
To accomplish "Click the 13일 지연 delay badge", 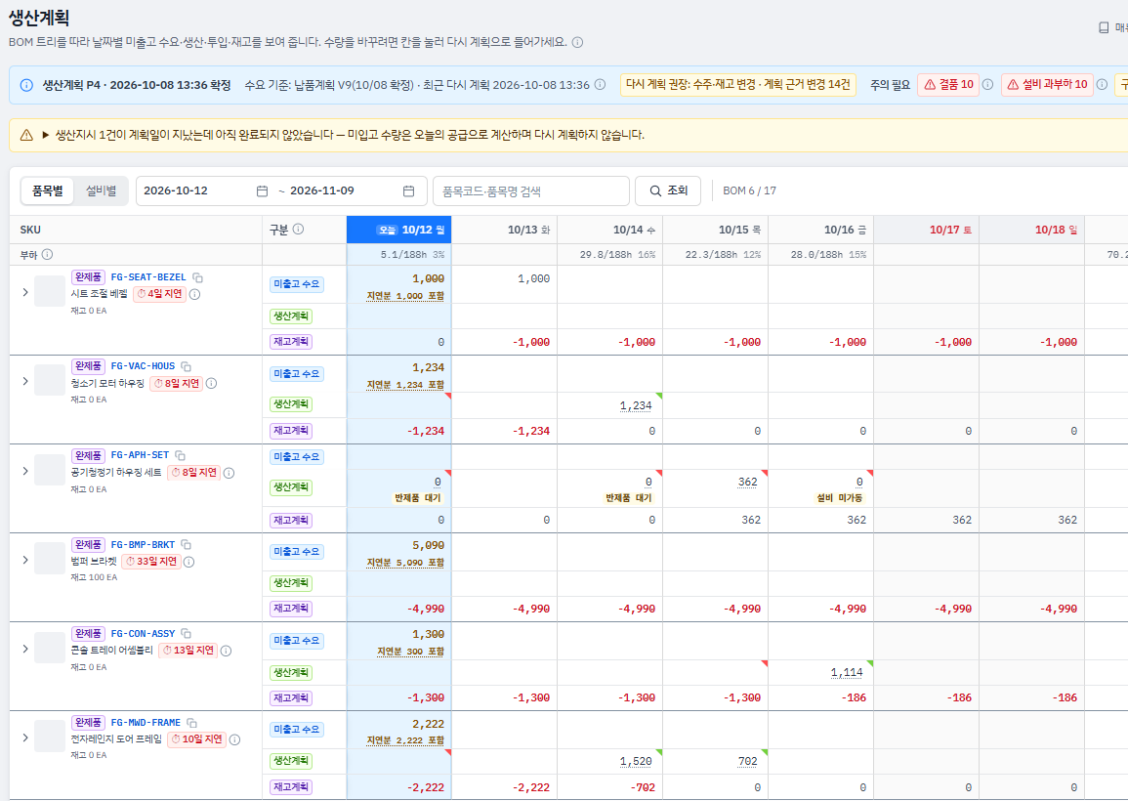I will click(x=188, y=651).
